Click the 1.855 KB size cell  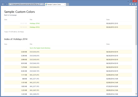pos(24,87)
